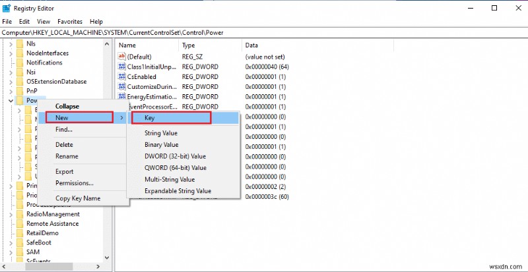
Task: Click the Remote Assistance folder icon
Action: tap(20, 223)
